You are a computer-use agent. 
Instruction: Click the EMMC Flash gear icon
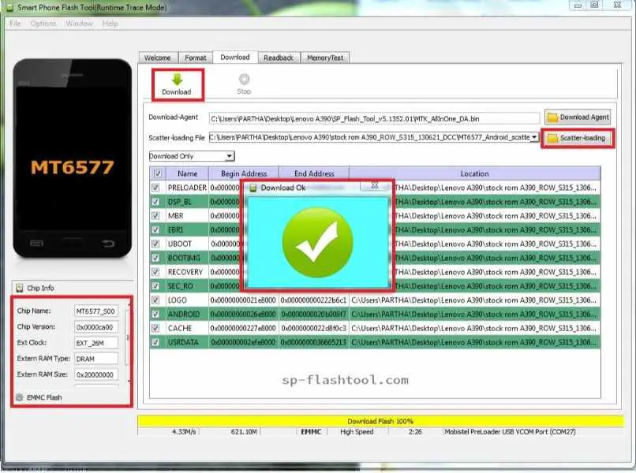point(20,397)
